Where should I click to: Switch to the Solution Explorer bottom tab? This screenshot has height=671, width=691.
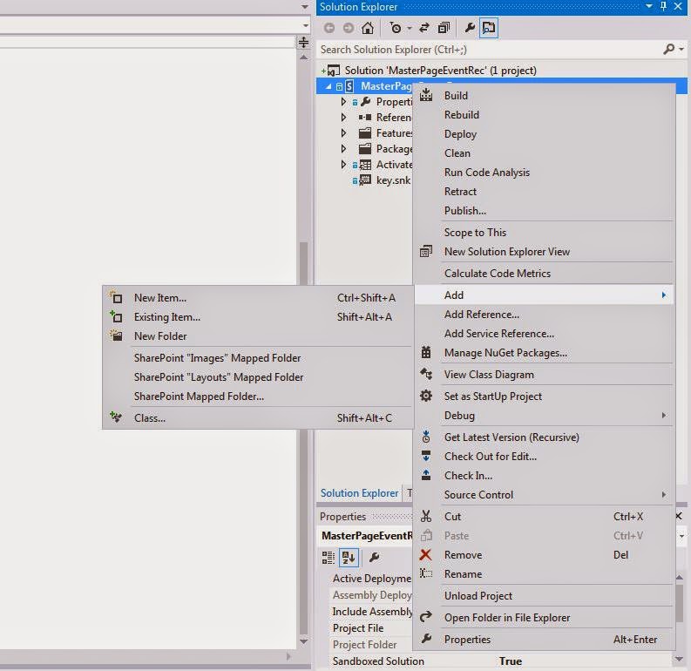[359, 493]
